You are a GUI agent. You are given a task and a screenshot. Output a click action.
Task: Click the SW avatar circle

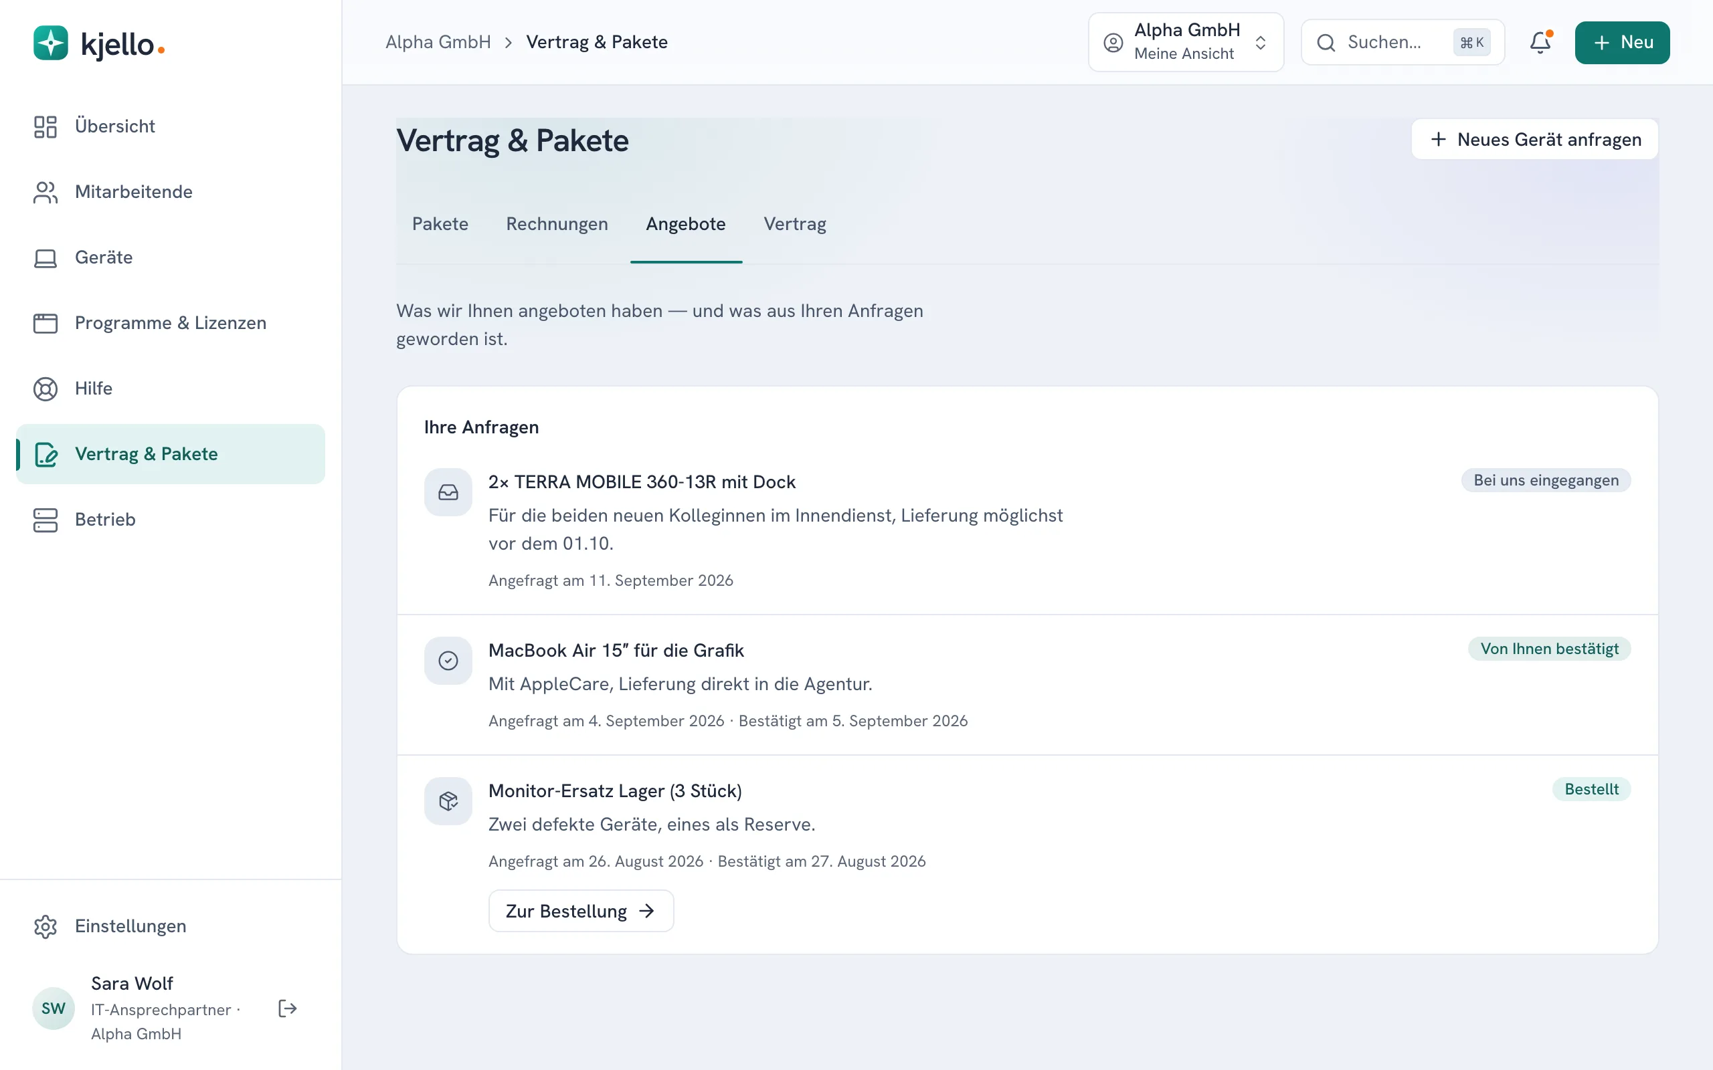[x=54, y=1008]
